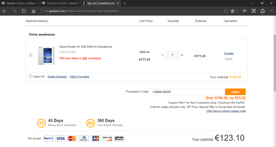
Task: Decrease item quantity with minus
Action: click(163, 55)
